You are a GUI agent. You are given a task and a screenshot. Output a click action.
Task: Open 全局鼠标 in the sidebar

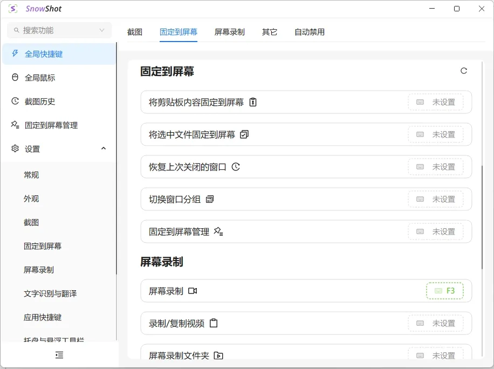pos(59,78)
